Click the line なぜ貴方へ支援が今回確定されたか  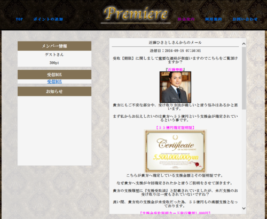coord(175,183)
